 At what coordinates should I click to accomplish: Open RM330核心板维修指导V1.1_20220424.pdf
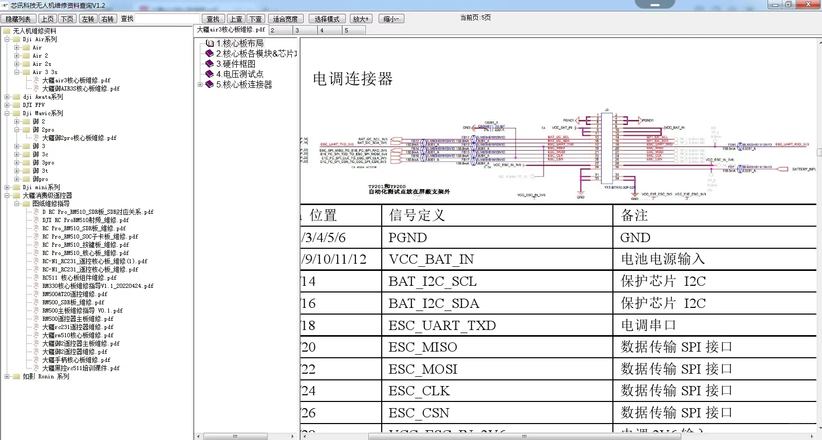click(98, 286)
